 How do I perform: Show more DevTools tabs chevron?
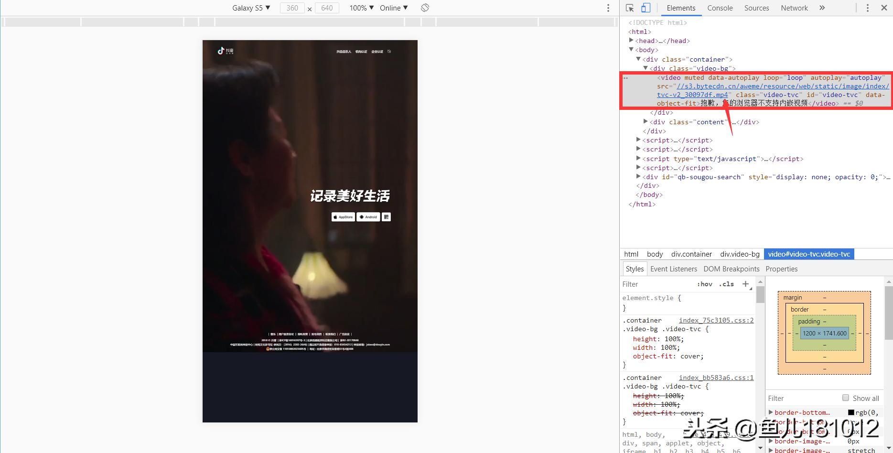(x=822, y=8)
